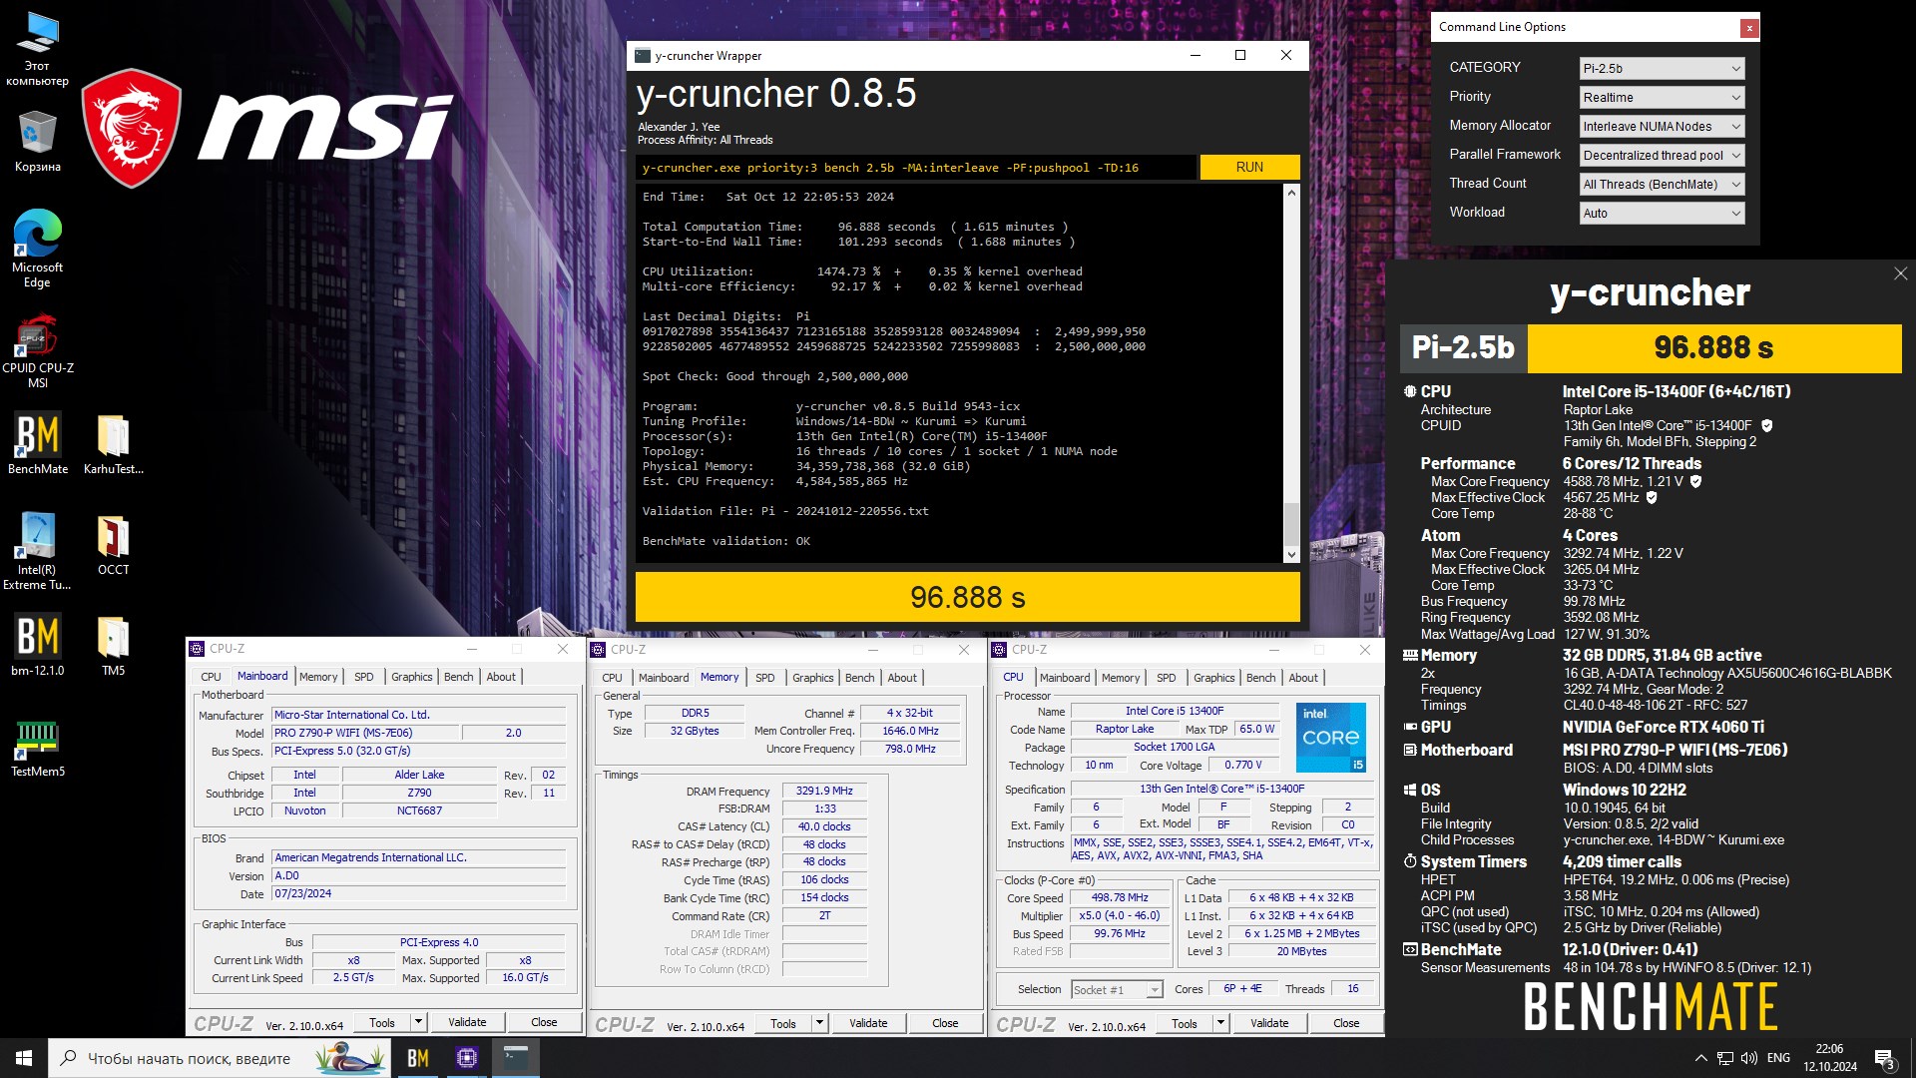Click Close in the Mainboard CPU-Z window
Screen dimensions: 1916x1078
point(544,1022)
